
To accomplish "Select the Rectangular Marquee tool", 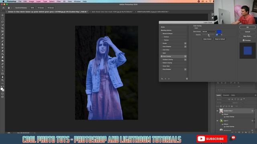I will coord(2,18).
